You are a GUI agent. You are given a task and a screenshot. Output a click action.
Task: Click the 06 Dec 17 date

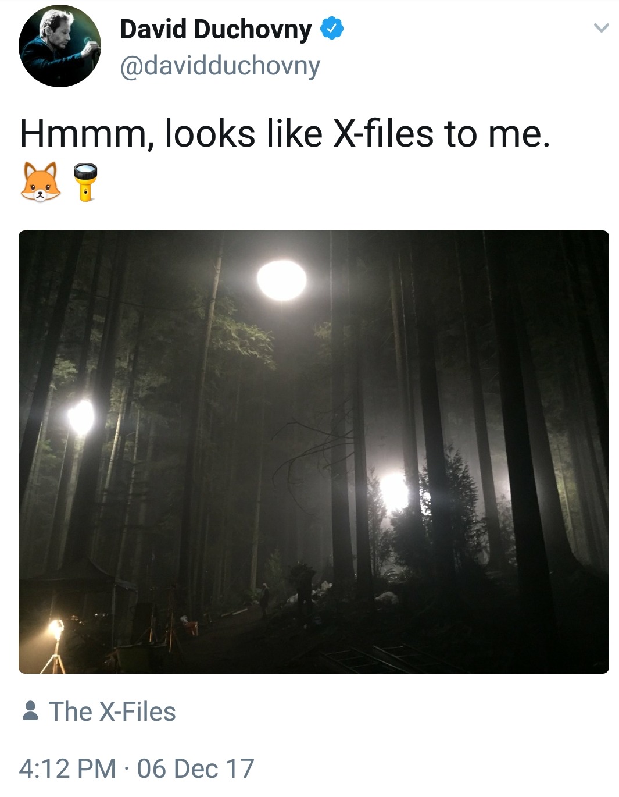pyautogui.click(x=196, y=768)
